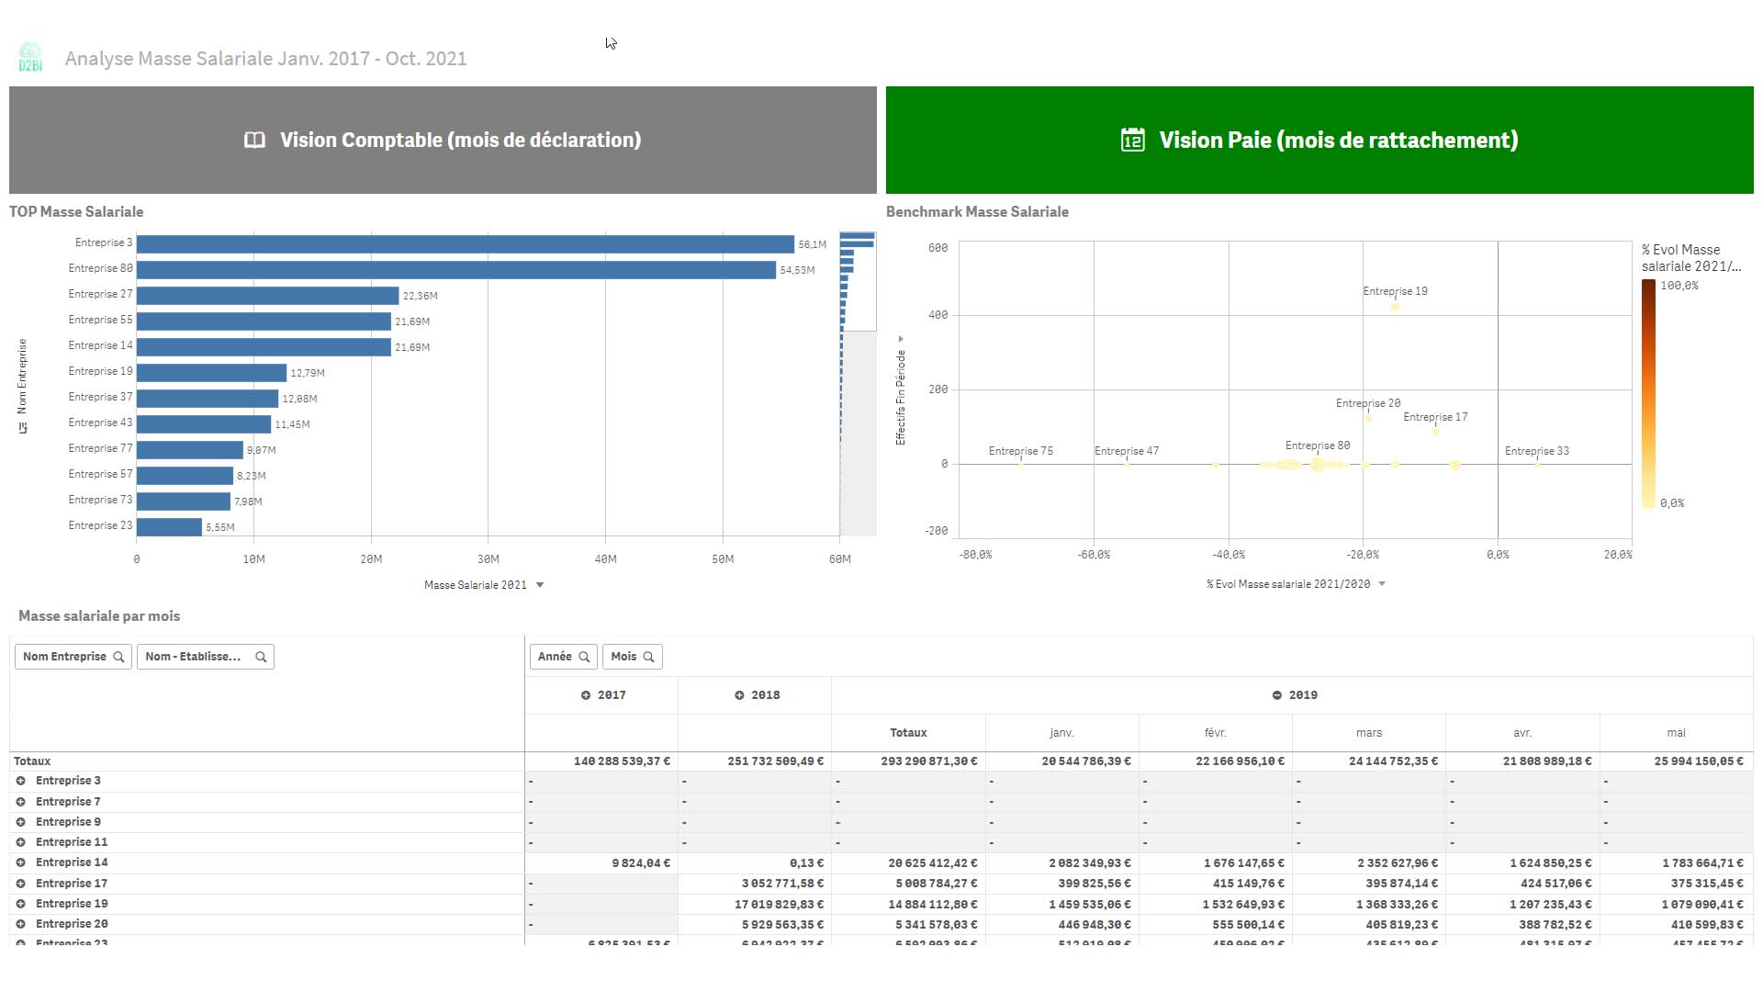Screen dimensions: 1763x992
Task: Open Masse Salariale 2021 measure dropdown
Action: click(x=540, y=585)
